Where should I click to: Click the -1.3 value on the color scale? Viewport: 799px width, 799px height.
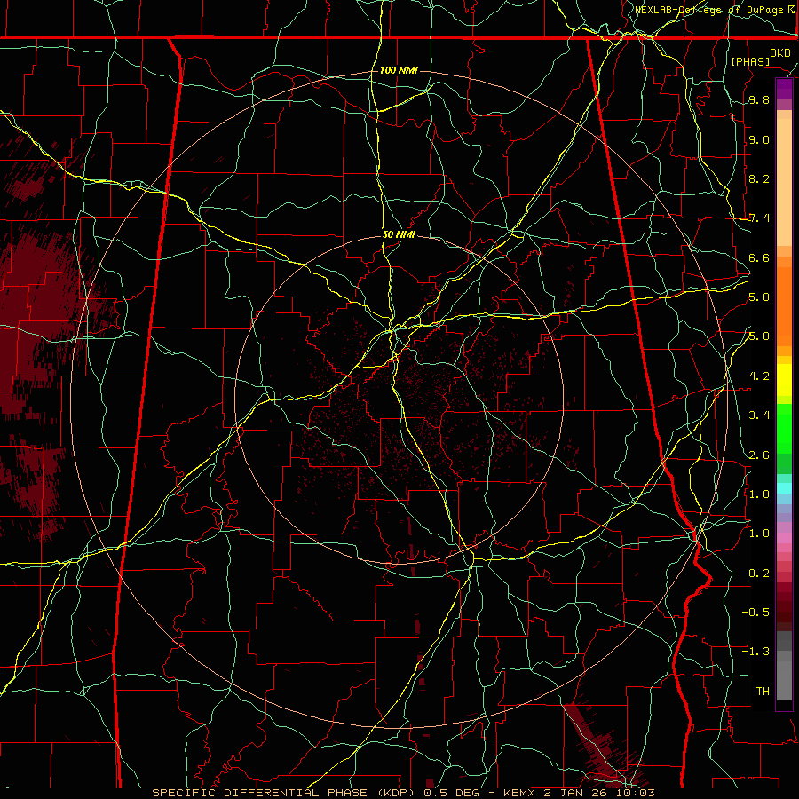point(755,652)
